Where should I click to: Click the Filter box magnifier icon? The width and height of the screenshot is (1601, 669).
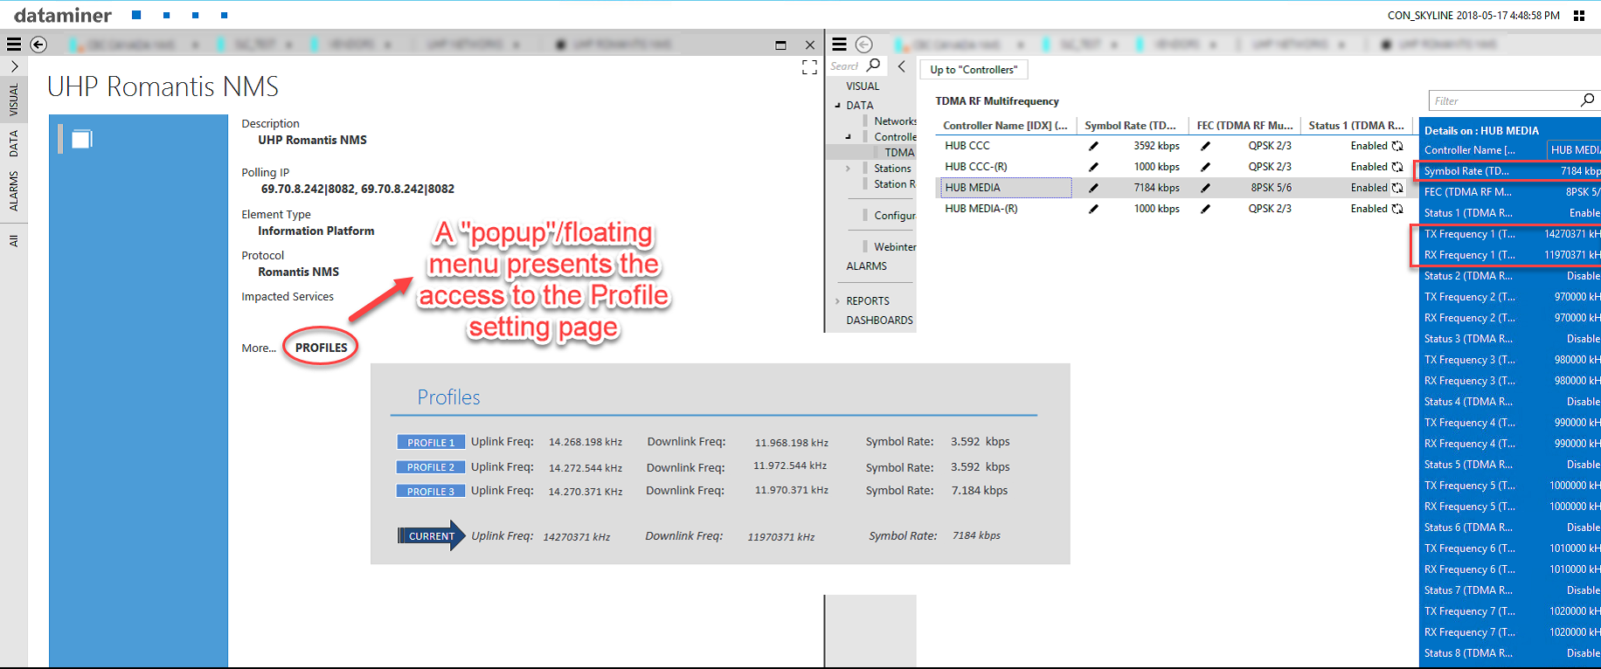click(1587, 100)
